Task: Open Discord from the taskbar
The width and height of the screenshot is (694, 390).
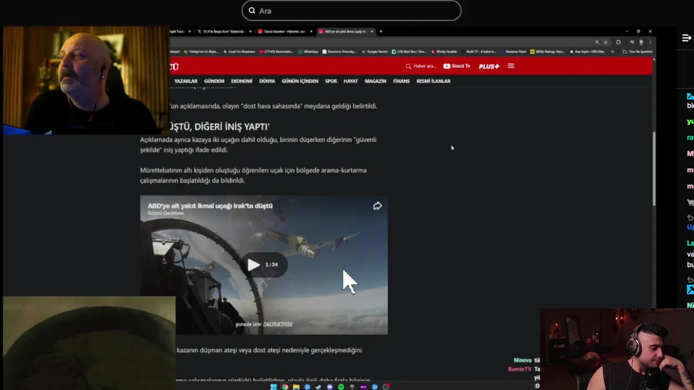Action: [x=330, y=387]
